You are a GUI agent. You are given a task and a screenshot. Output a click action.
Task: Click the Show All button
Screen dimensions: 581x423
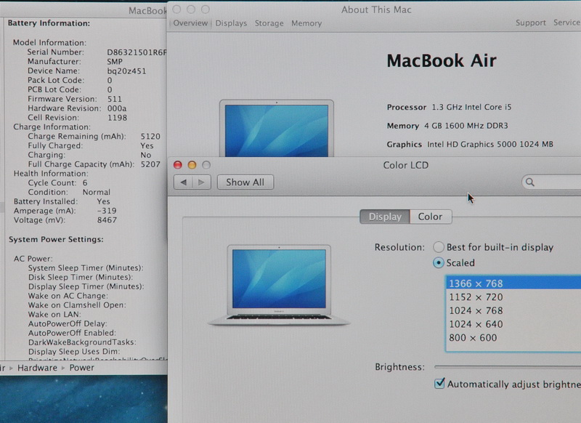tap(245, 182)
